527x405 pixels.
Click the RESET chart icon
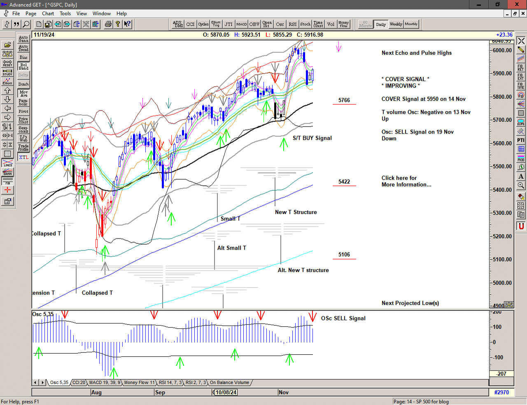[x=7, y=63]
